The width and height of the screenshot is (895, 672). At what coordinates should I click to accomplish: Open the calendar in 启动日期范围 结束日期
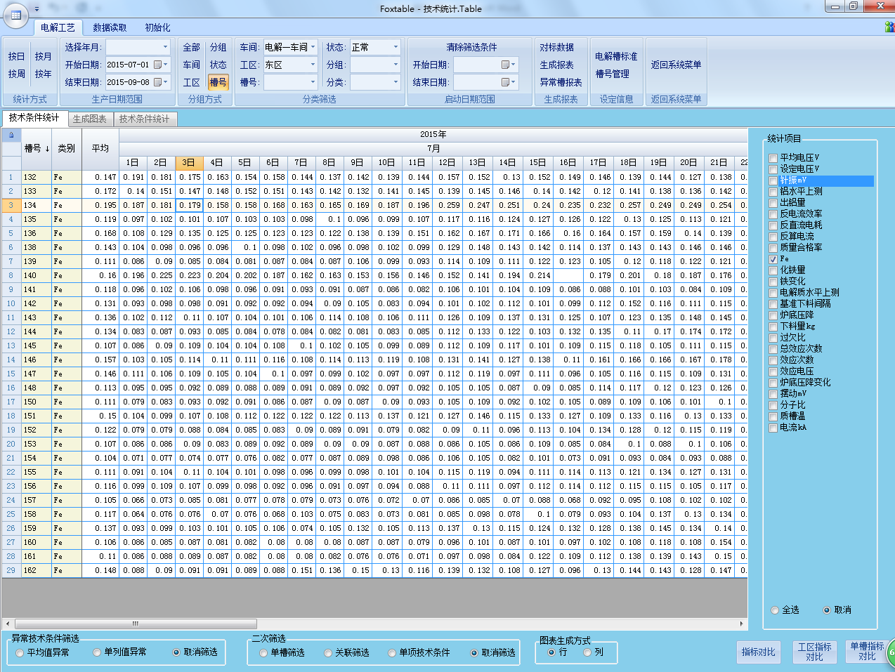tap(509, 82)
